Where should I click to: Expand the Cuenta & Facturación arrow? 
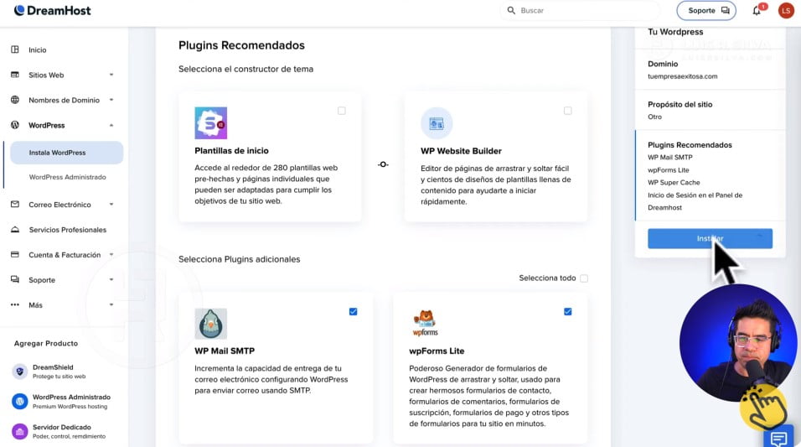pos(111,255)
